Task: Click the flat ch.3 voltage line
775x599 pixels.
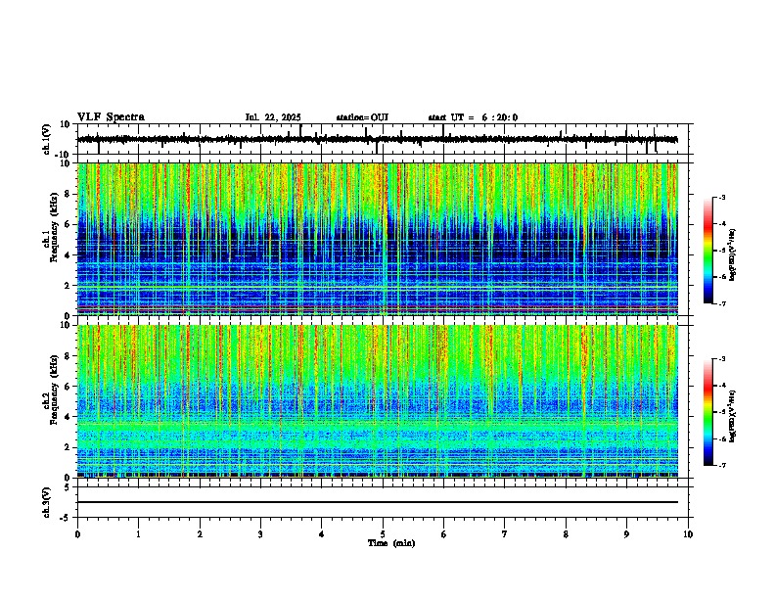Action: [x=377, y=502]
